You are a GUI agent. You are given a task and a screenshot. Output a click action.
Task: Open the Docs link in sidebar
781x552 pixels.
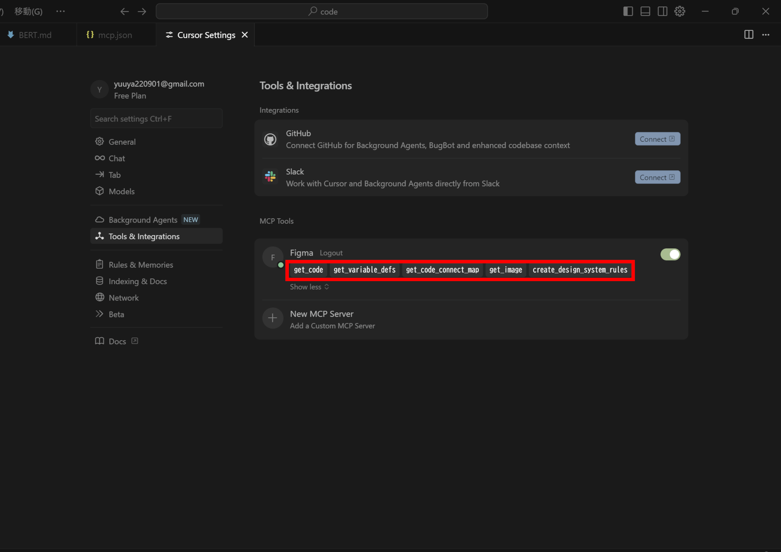pos(117,341)
